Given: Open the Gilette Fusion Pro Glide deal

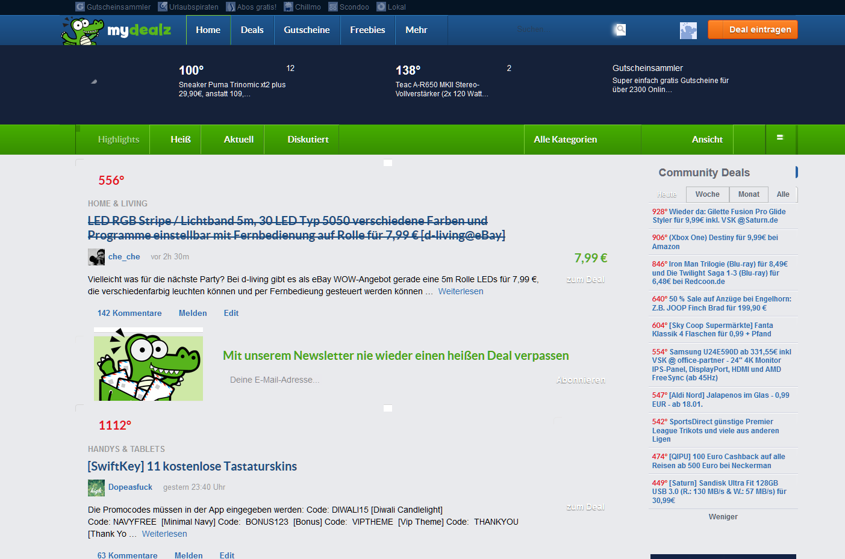Looking at the screenshot, I should tap(719, 216).
